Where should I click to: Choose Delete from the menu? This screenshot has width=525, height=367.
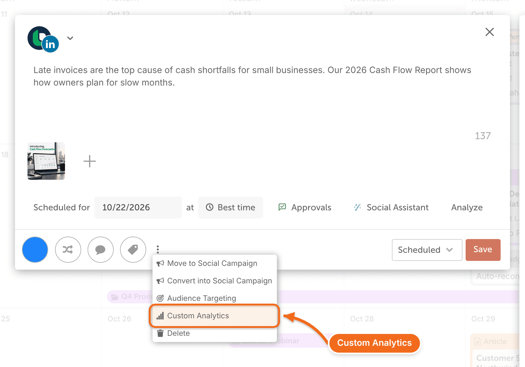214,333
